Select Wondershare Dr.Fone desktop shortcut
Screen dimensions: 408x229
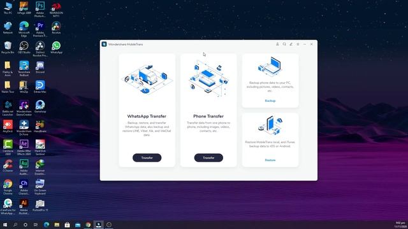tap(24, 128)
